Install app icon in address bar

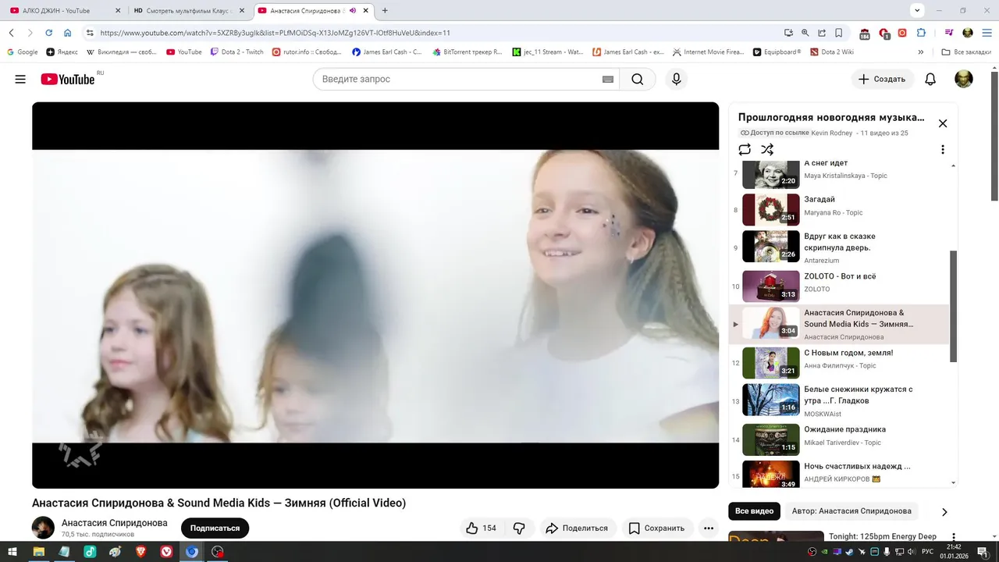pos(788,33)
